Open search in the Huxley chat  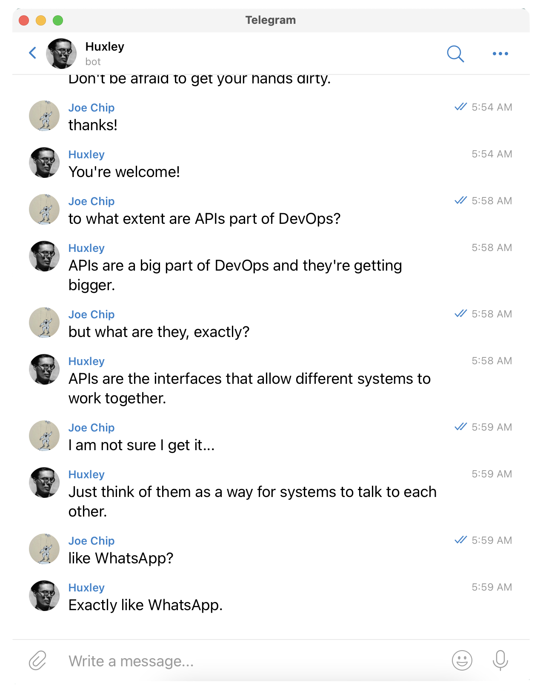[455, 54]
